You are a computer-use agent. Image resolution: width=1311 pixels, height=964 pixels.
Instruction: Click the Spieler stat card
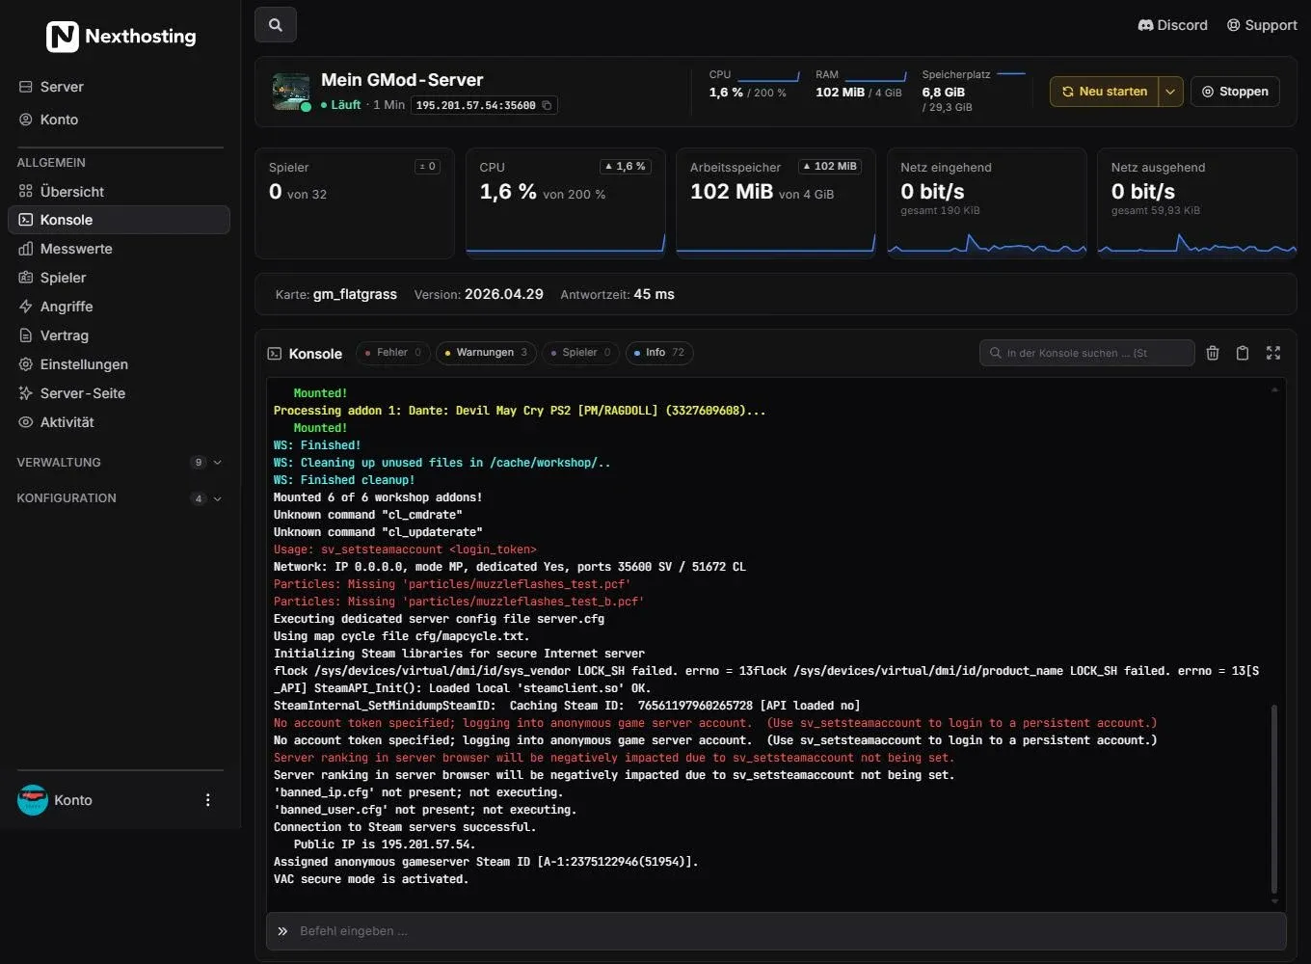pos(355,203)
